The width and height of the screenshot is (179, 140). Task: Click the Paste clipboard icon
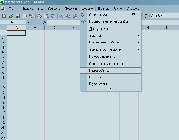75,16
